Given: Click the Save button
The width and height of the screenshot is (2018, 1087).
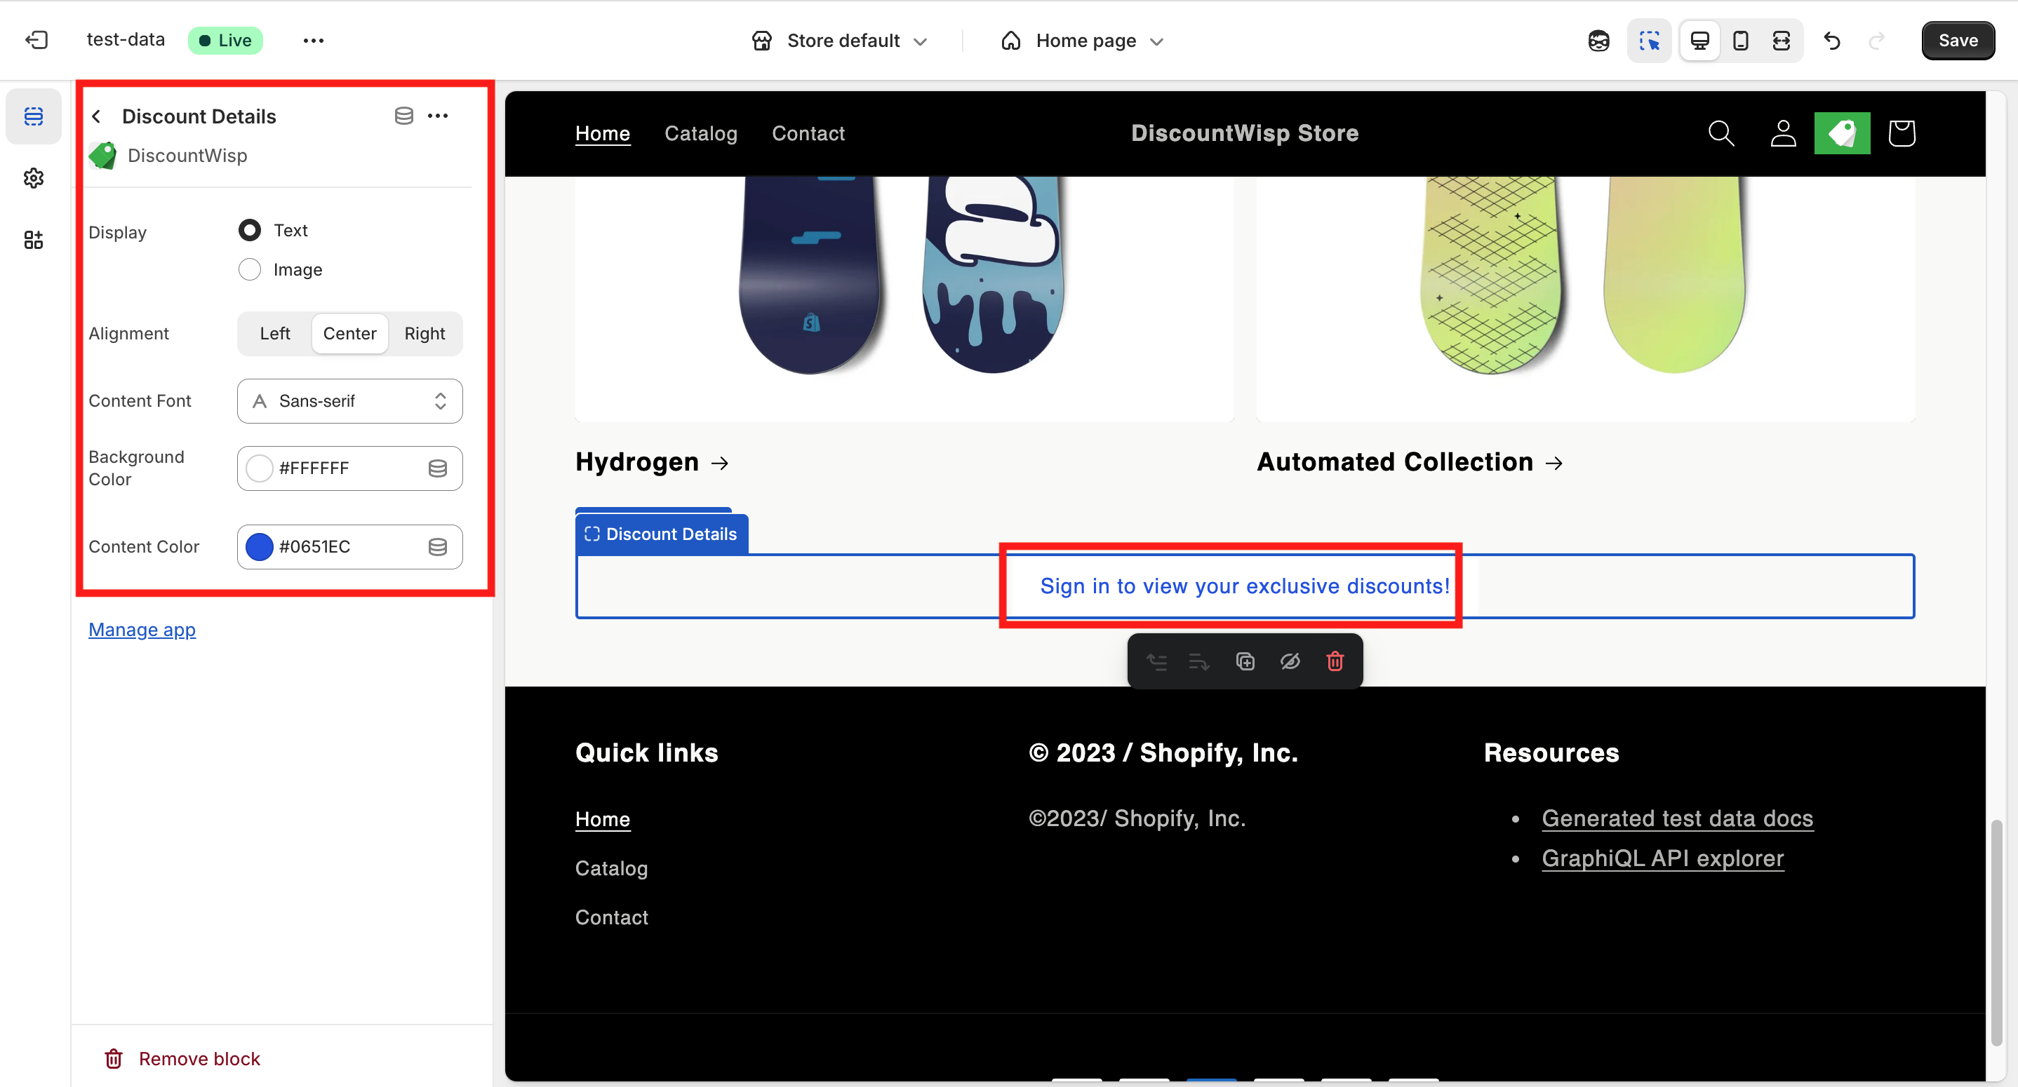Looking at the screenshot, I should click(x=1957, y=41).
